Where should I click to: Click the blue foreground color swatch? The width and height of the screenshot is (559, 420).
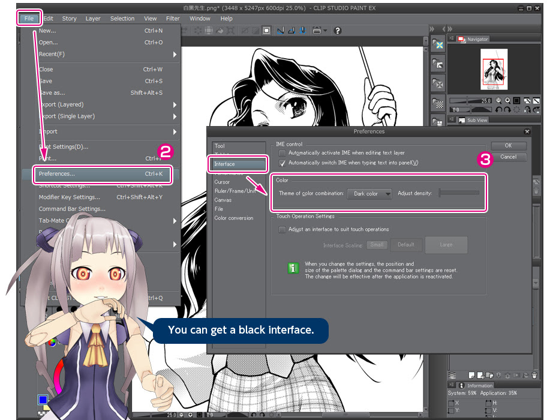click(x=43, y=400)
